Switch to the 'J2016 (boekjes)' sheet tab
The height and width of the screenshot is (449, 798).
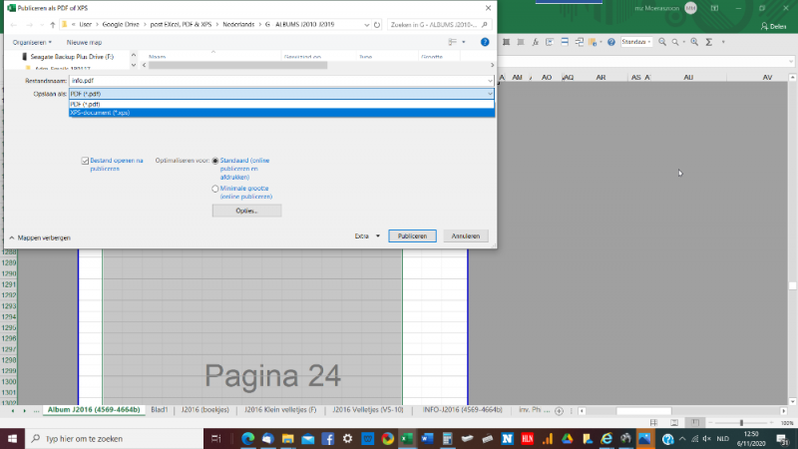point(204,410)
